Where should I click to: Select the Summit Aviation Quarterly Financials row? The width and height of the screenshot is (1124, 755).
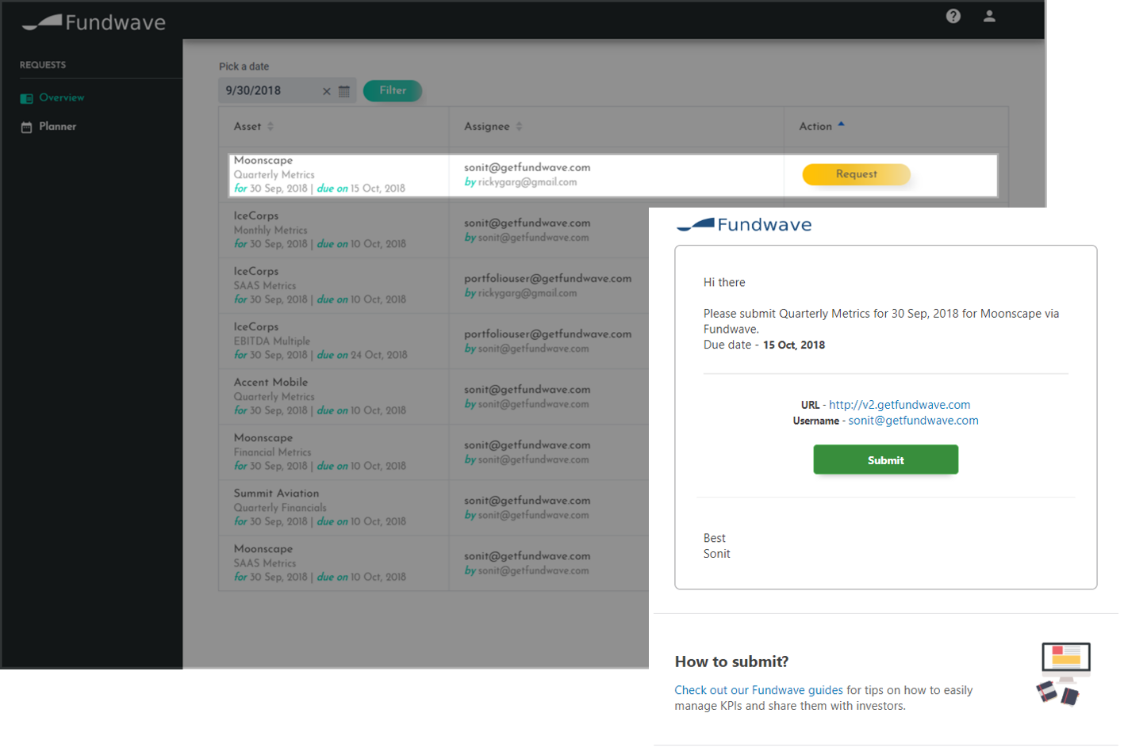(x=433, y=507)
